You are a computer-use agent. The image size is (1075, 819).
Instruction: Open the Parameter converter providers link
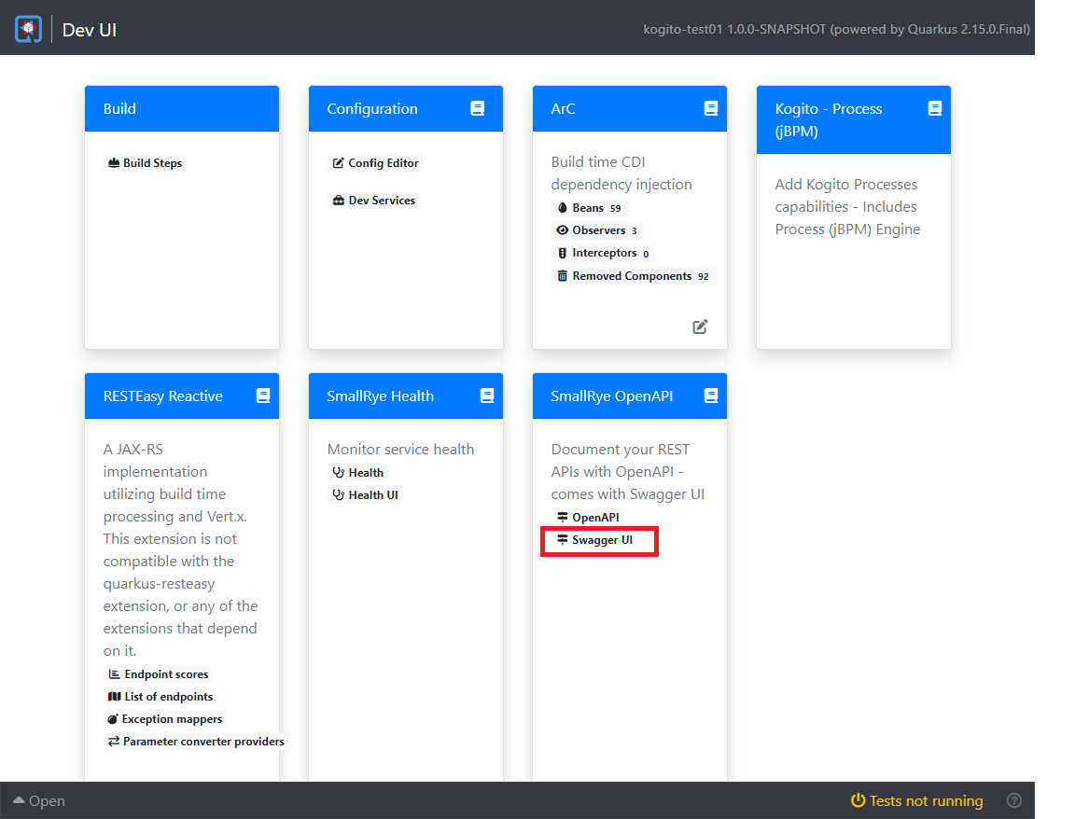196,742
